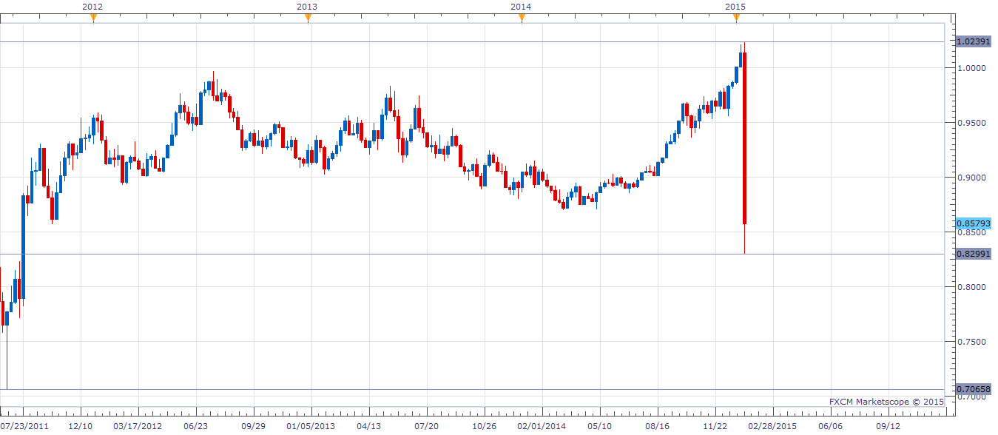Select the 0.82991 price line label
The width and height of the screenshot is (998, 435).
coord(974,254)
